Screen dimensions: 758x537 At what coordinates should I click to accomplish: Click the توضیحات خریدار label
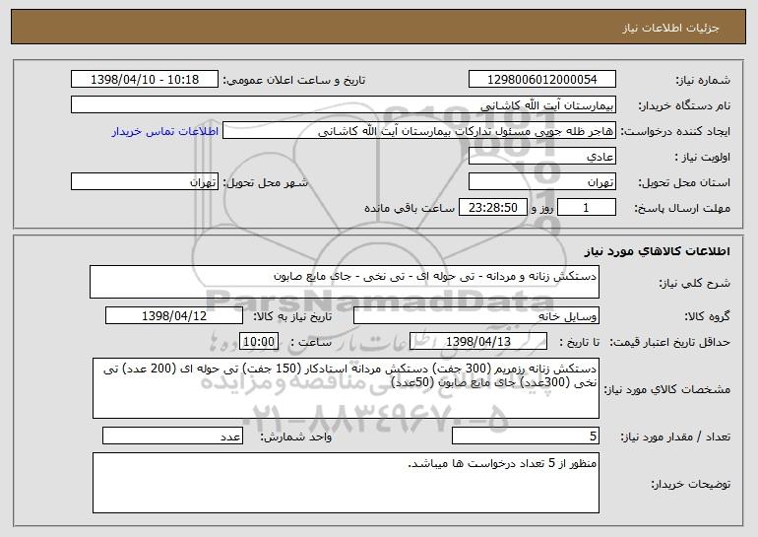coord(691,484)
